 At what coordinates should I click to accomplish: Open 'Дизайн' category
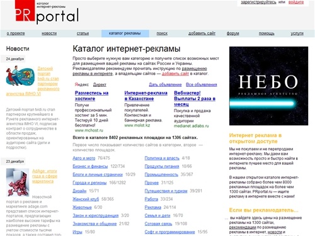[x=79, y=191]
